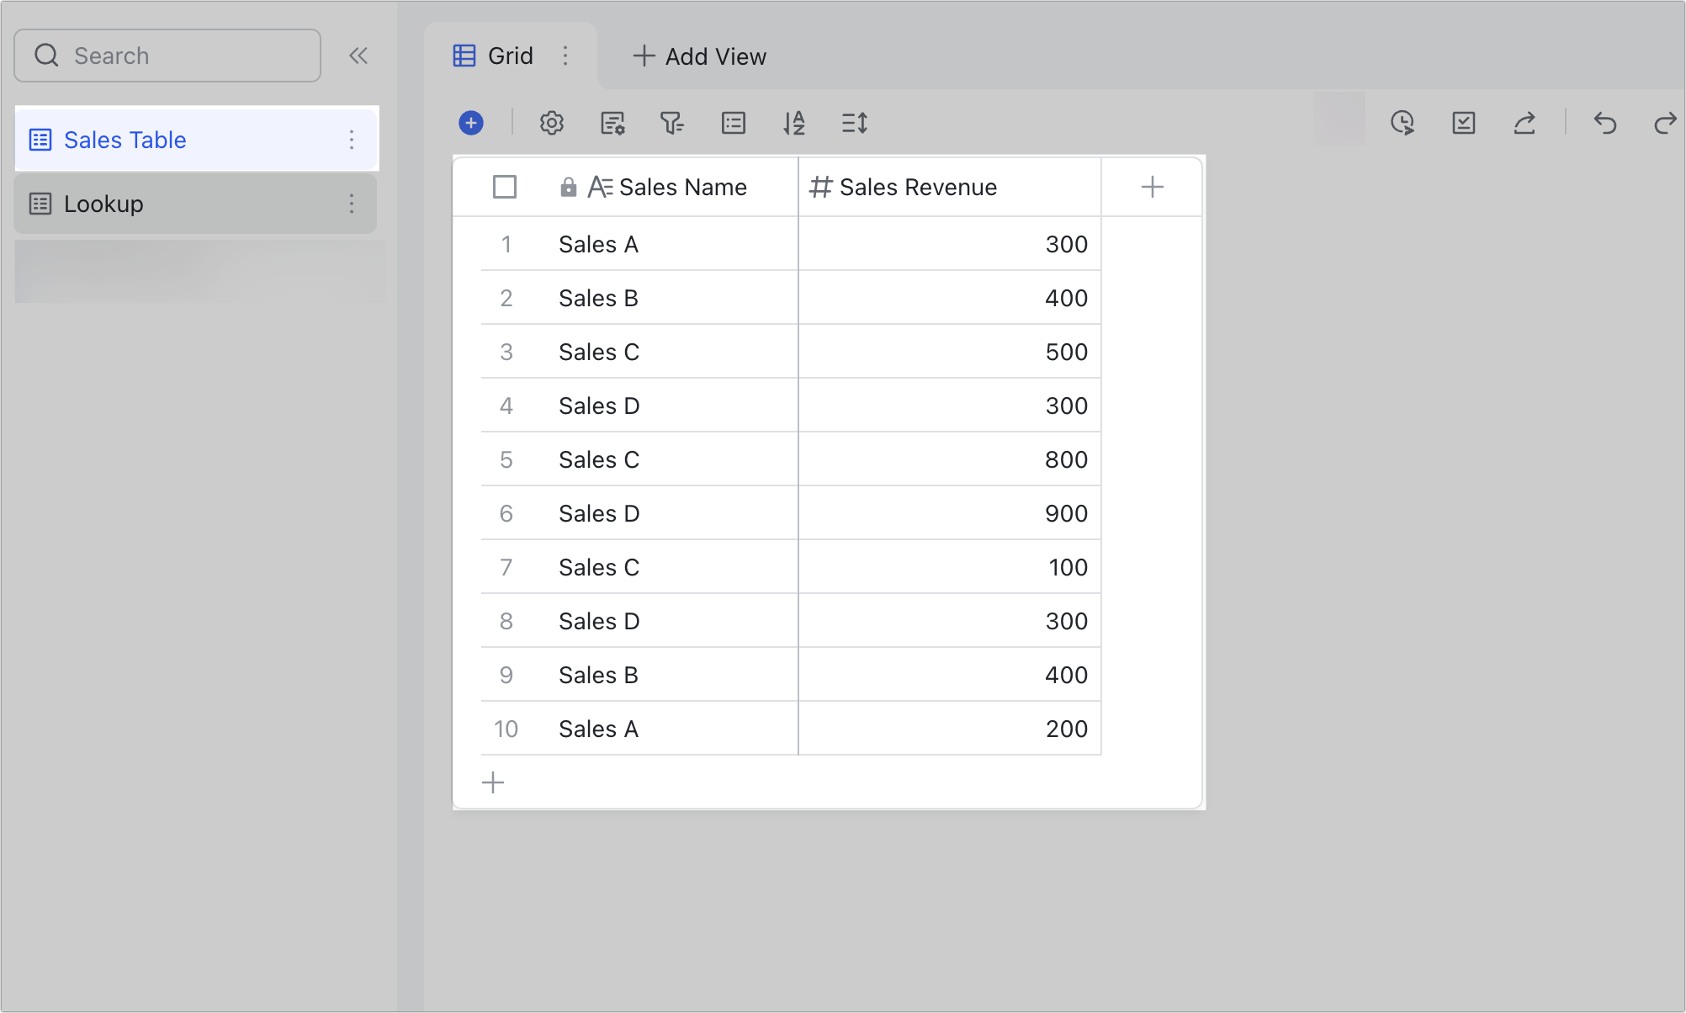Select the Sales D cell in row 4
1686x1013 pixels.
[671, 406]
